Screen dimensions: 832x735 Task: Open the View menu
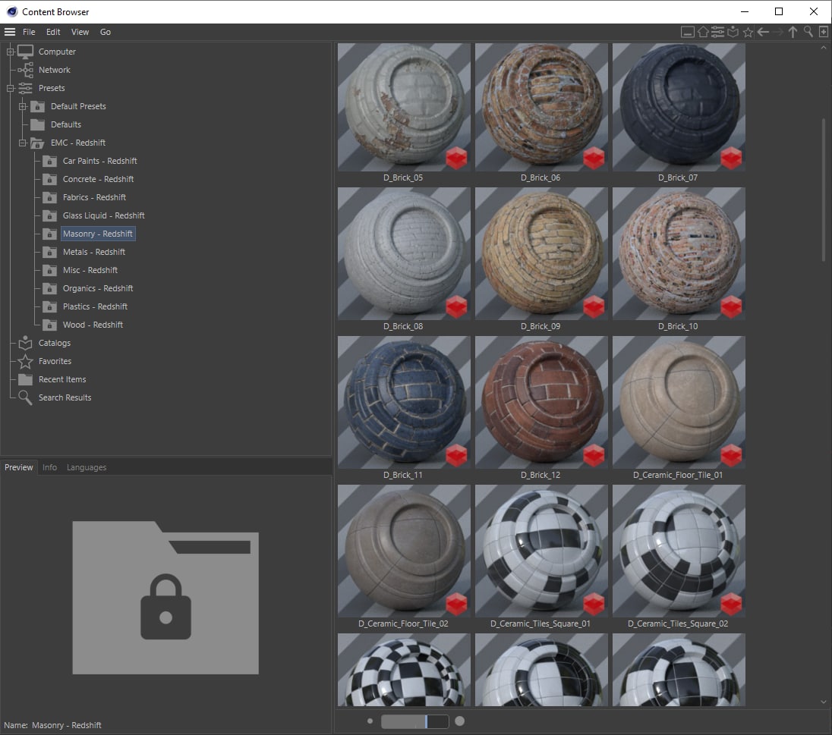point(80,32)
